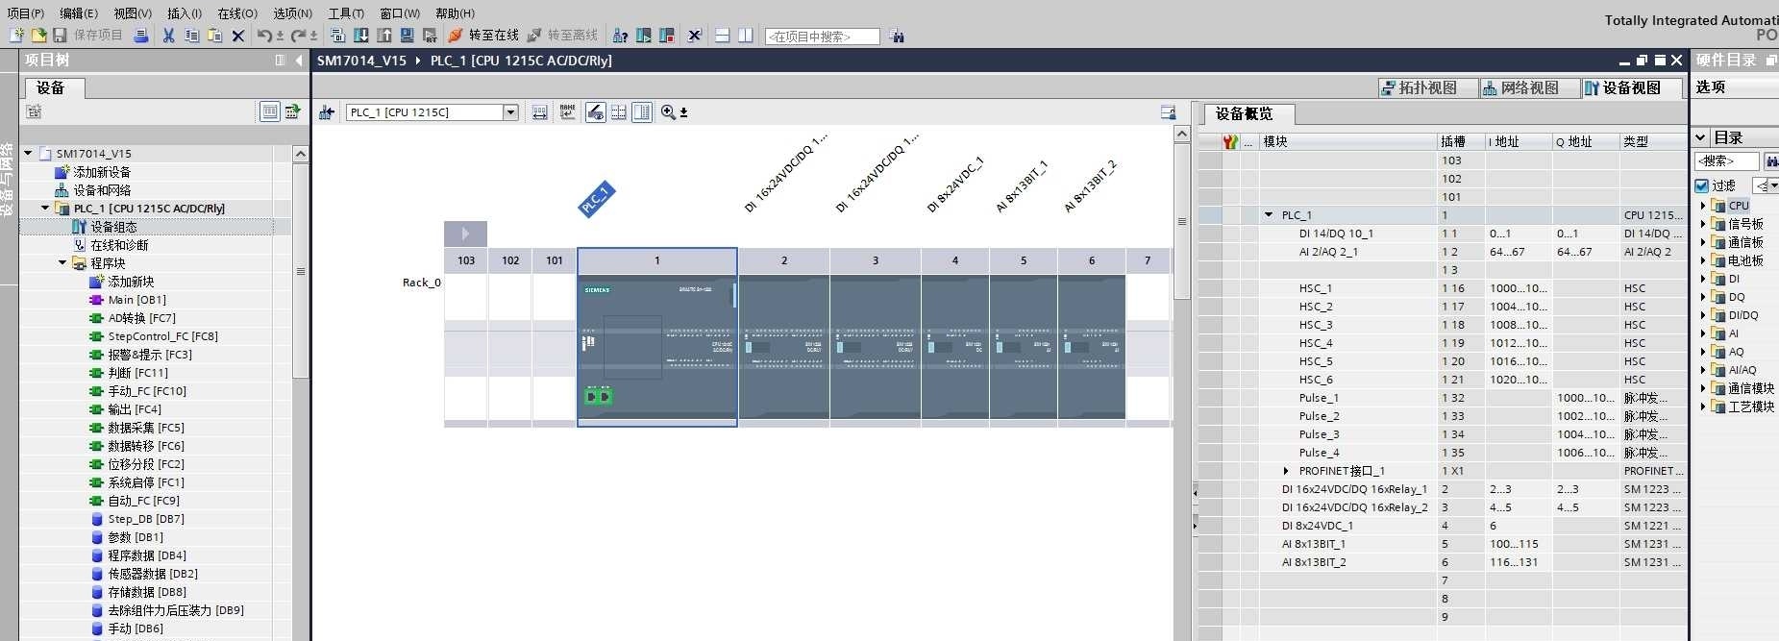1779x641 pixels.
Task: Click the project tree scrollbar up arrow
Action: 301,154
